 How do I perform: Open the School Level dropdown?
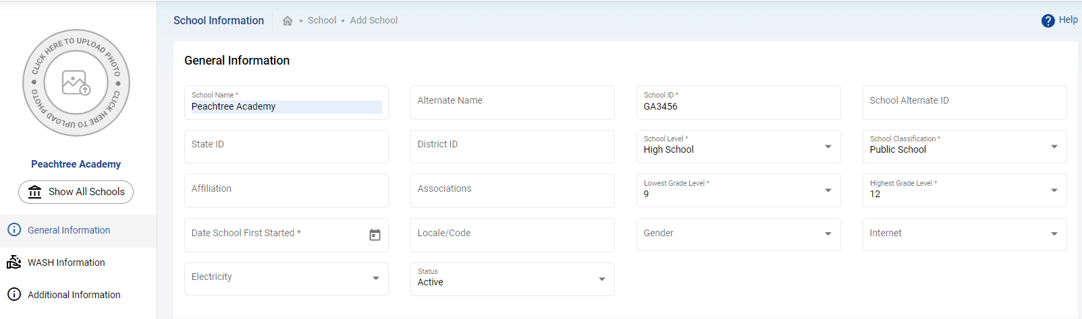pos(738,147)
